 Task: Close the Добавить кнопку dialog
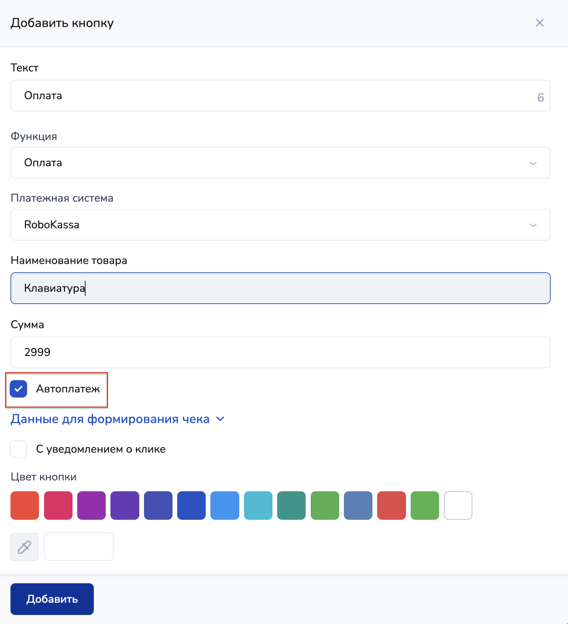539,23
